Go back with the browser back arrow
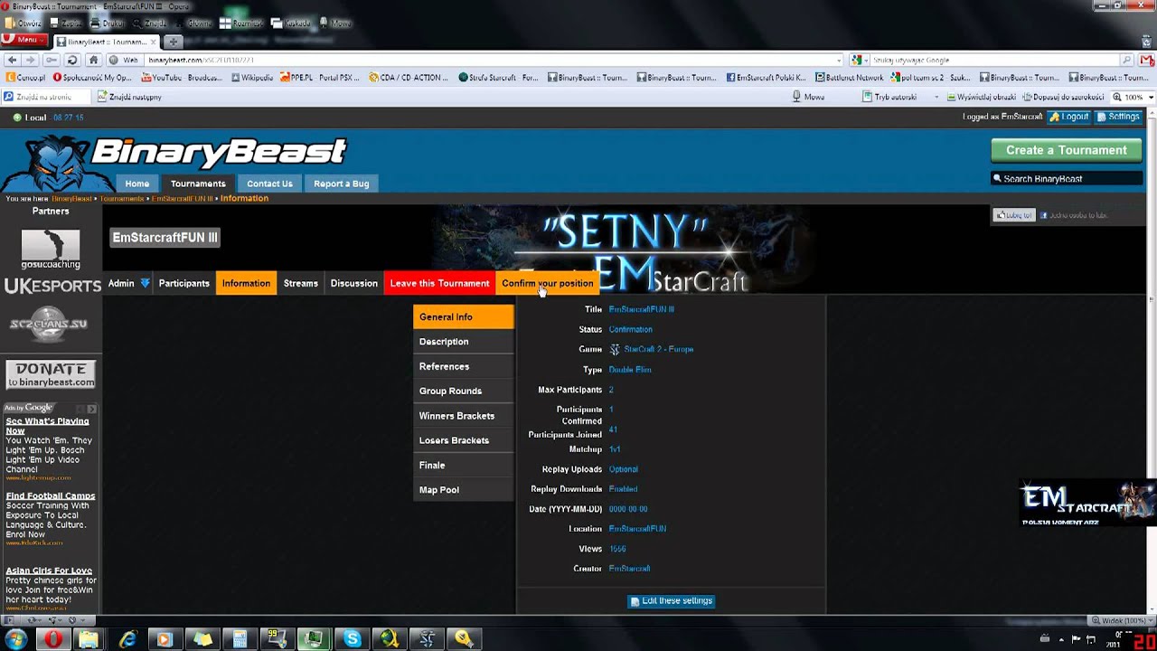The image size is (1157, 651). (x=12, y=61)
